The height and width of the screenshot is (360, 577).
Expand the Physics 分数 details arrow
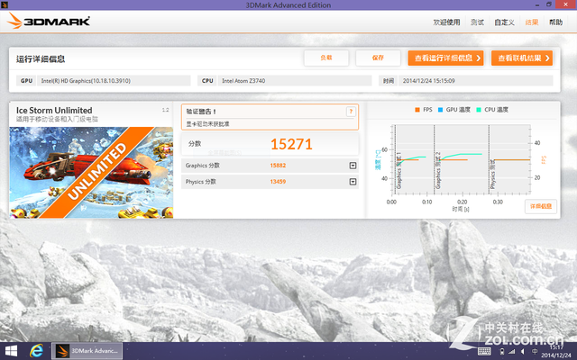(x=353, y=182)
